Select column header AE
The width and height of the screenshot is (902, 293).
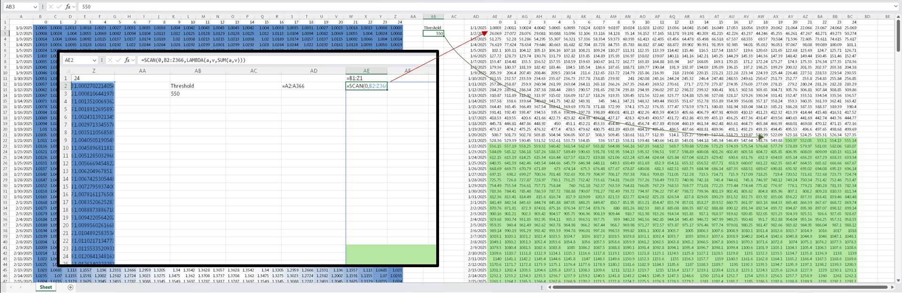(x=495, y=16)
